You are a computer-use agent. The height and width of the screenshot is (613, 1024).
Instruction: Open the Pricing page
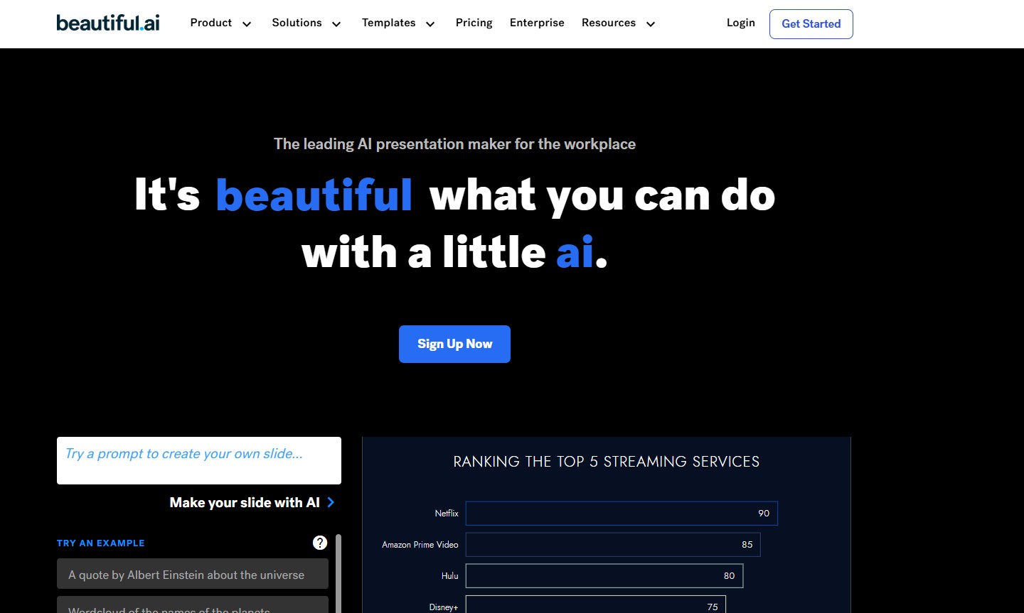tap(474, 23)
